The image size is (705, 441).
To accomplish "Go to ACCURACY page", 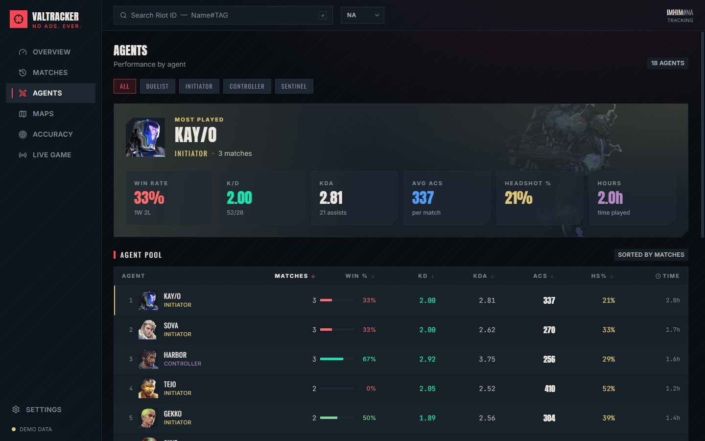I will (51, 134).
